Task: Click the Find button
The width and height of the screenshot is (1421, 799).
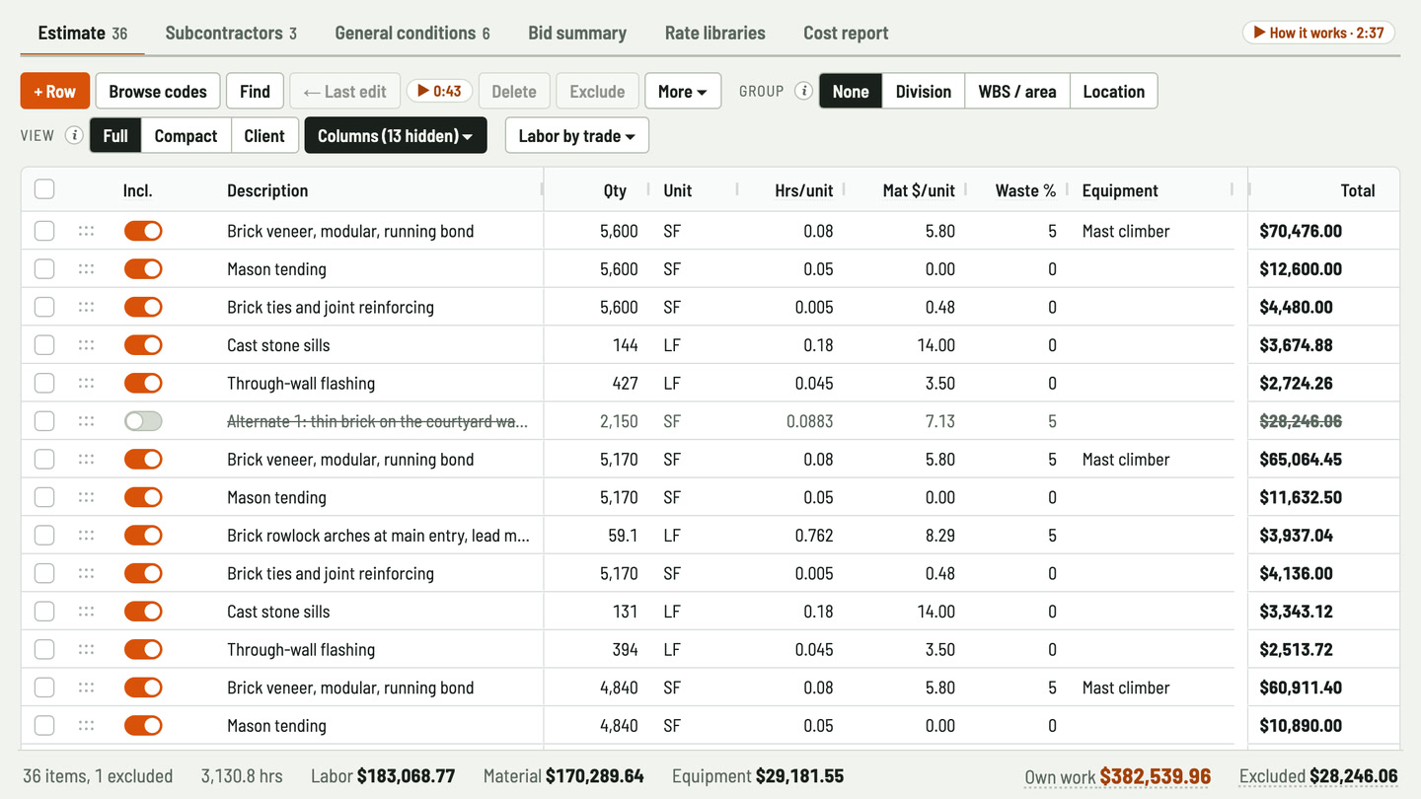Action: pyautogui.click(x=255, y=91)
